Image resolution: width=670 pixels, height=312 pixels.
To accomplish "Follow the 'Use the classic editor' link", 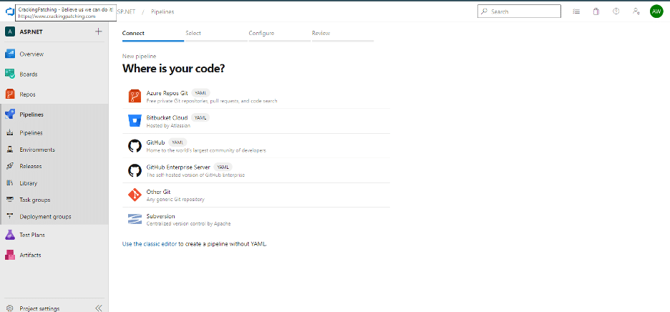I will (x=150, y=244).
